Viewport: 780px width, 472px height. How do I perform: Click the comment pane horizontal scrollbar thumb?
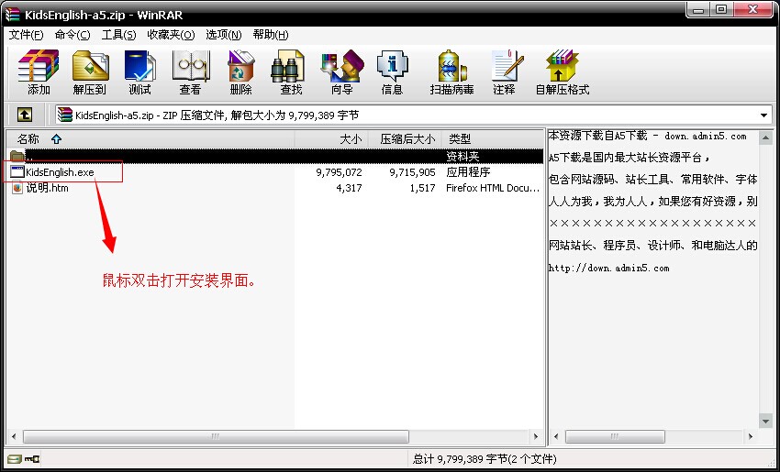[x=615, y=437]
